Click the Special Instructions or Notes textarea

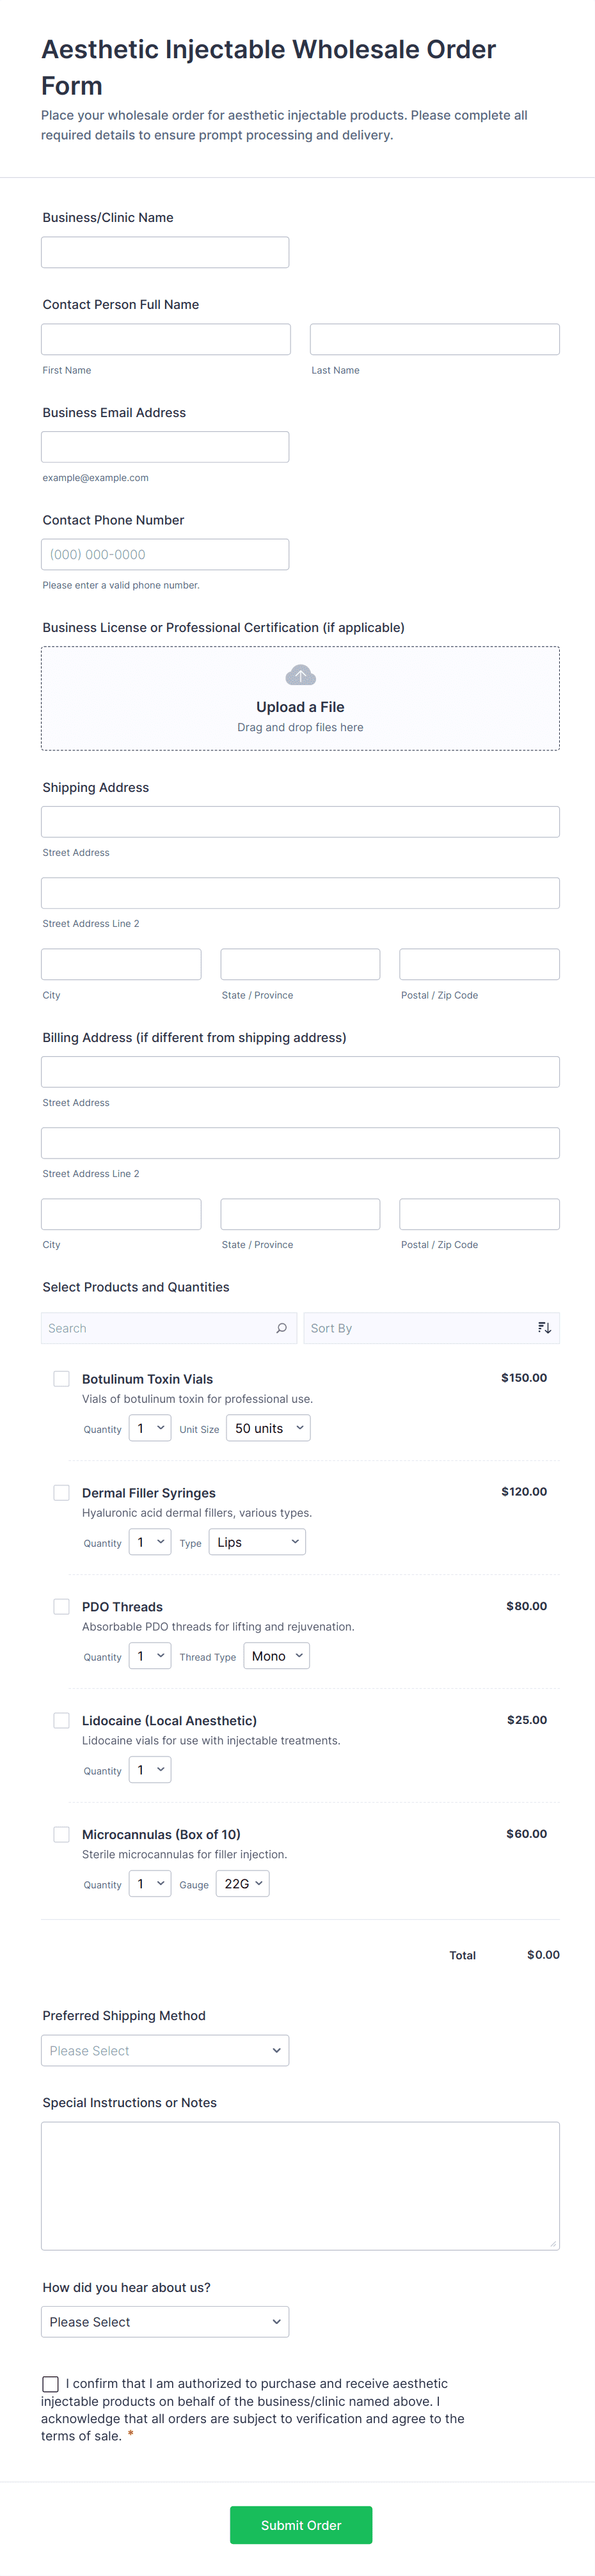pyautogui.click(x=300, y=2185)
